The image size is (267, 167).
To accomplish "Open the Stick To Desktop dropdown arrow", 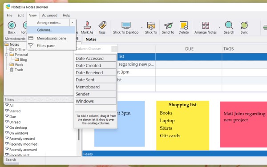I will [x=142, y=27].
